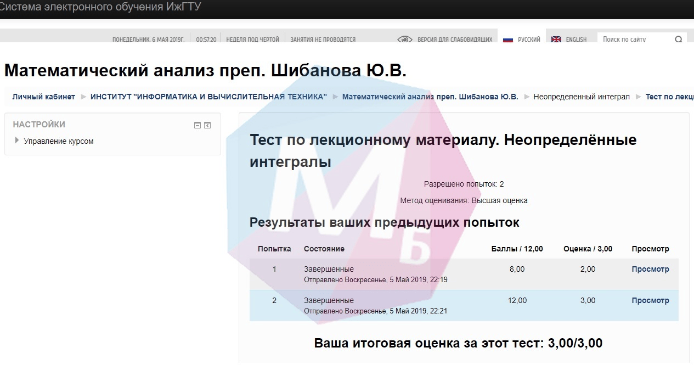This screenshot has width=694, height=370.
Task: Open Управление курсом tree item
Action: click(59, 141)
